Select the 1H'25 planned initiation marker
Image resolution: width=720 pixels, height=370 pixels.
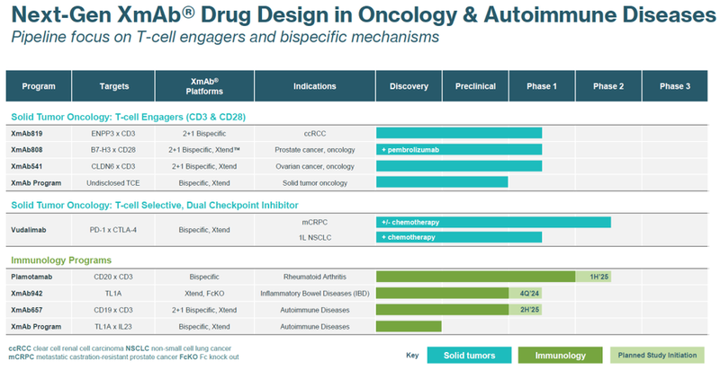(x=593, y=277)
